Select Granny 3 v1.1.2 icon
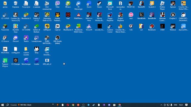 (x=36, y=17)
